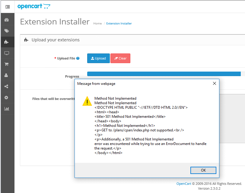The height and width of the screenshot is (193, 245).
Task: Open the Reports chart sidebar icon
Action: [x=7, y=109]
